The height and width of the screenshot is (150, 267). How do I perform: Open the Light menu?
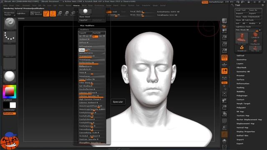point(55,5)
